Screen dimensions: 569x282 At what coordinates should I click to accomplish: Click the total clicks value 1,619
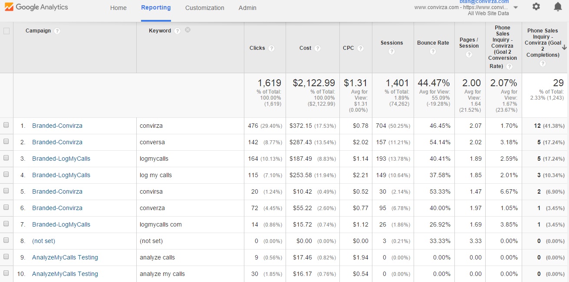(270, 83)
